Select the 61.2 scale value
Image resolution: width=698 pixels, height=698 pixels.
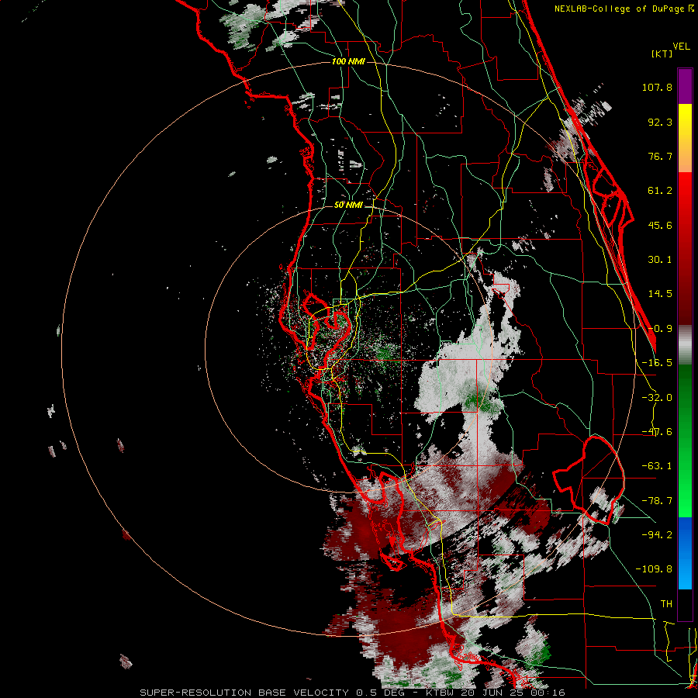660,191
